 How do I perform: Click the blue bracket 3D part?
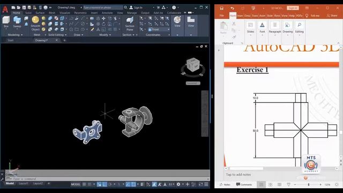(88, 132)
